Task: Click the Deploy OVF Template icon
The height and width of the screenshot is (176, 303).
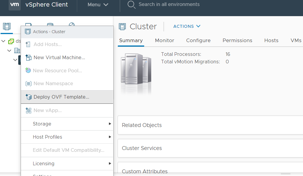Action: [29, 97]
